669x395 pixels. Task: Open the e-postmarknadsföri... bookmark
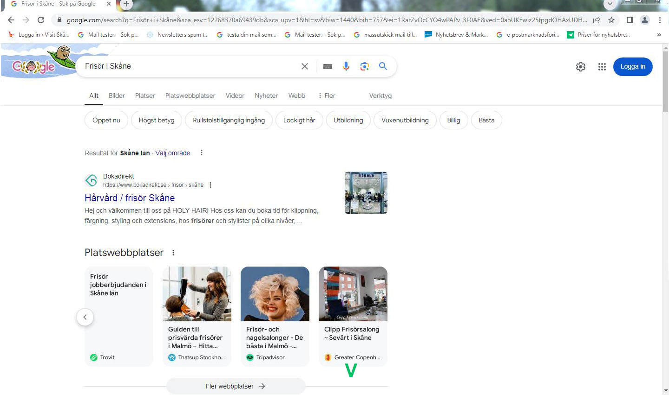(528, 35)
